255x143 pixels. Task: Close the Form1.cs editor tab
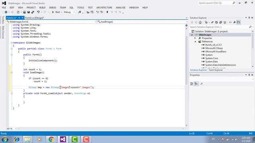(23, 18)
